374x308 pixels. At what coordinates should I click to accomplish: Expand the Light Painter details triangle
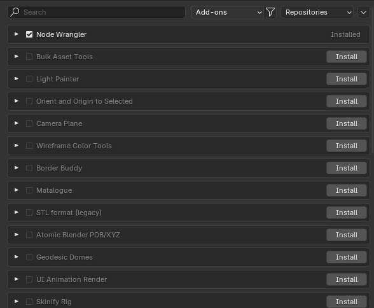point(17,79)
